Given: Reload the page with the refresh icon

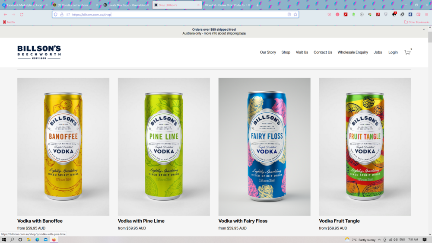Looking at the screenshot, I should [x=22, y=15].
